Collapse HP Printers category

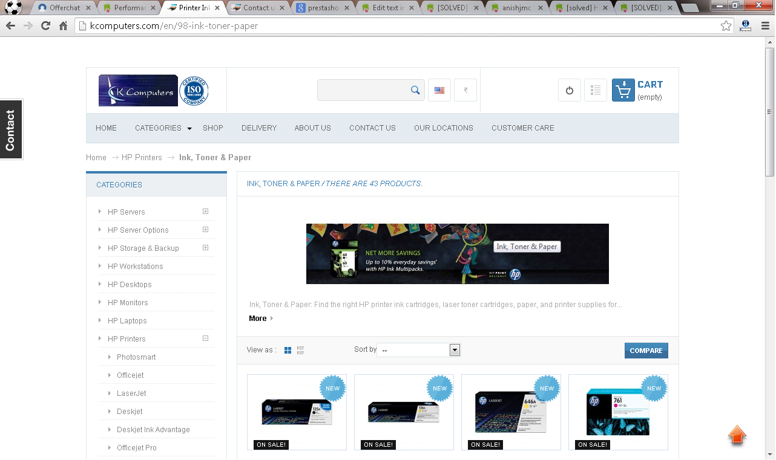point(205,339)
